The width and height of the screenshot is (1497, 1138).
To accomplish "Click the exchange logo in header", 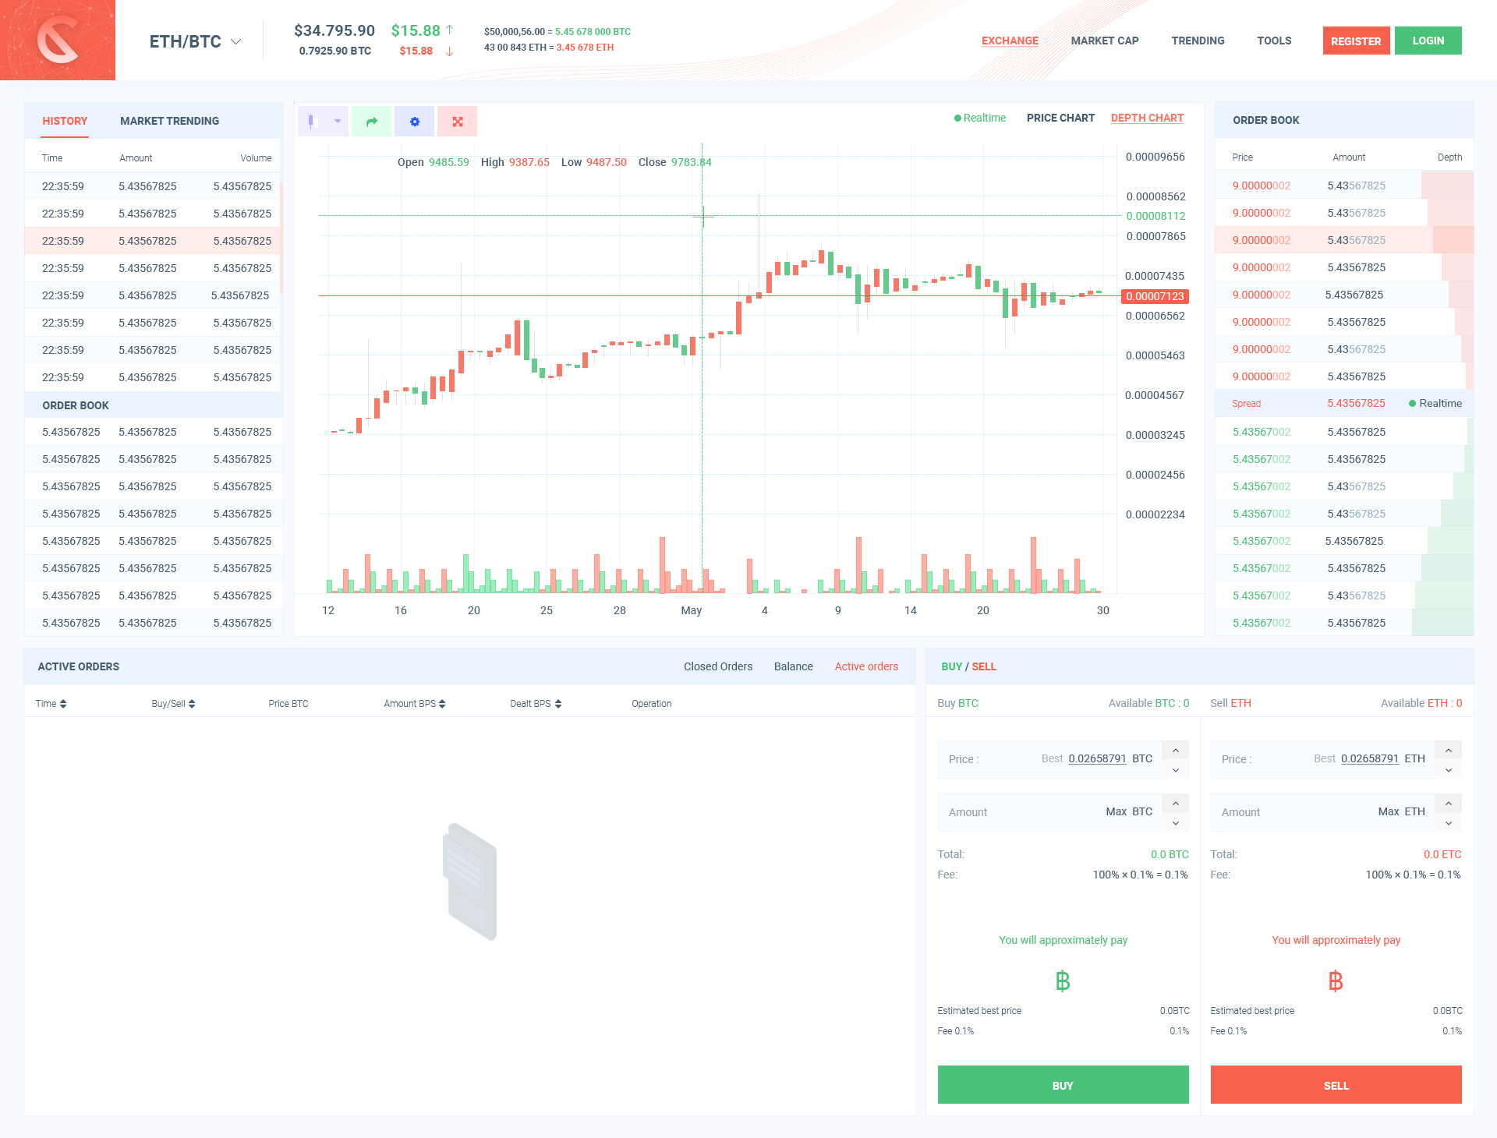I will click(58, 40).
